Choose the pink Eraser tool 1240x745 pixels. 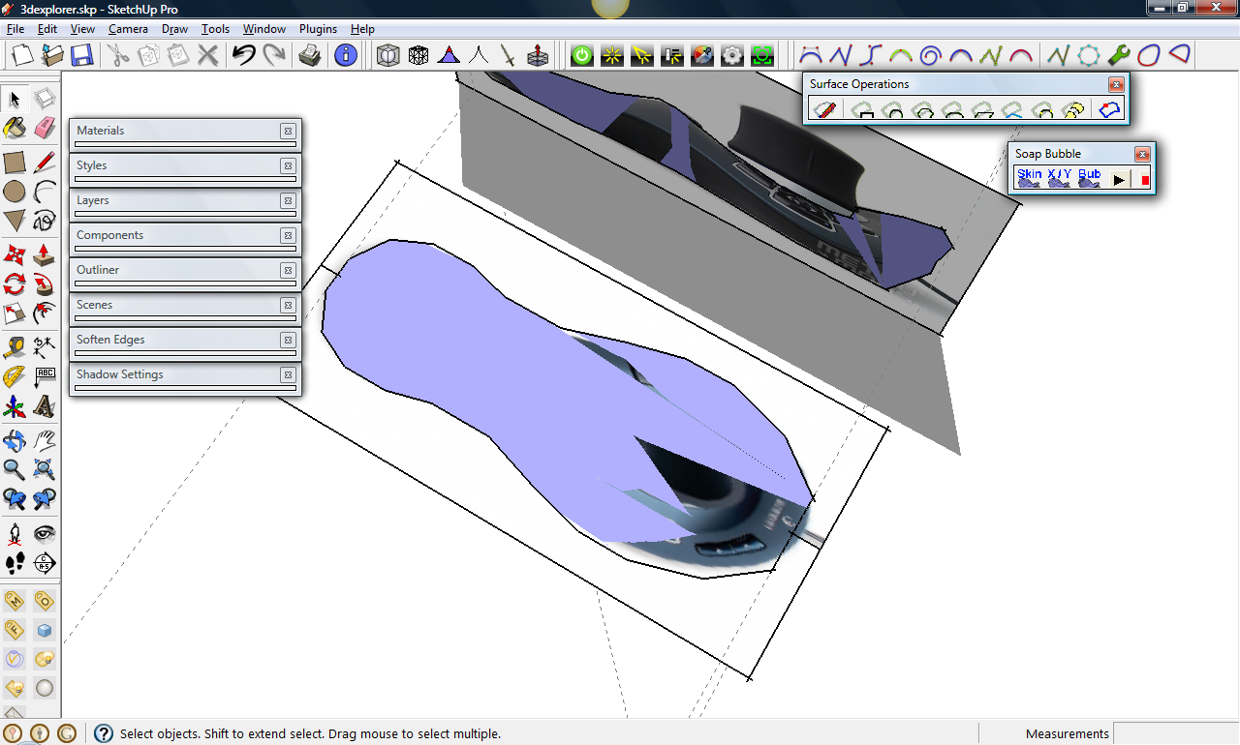(x=45, y=129)
